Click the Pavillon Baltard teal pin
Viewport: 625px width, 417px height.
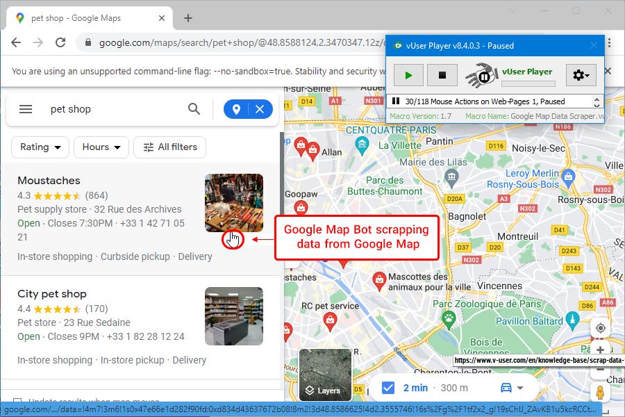[573, 320]
